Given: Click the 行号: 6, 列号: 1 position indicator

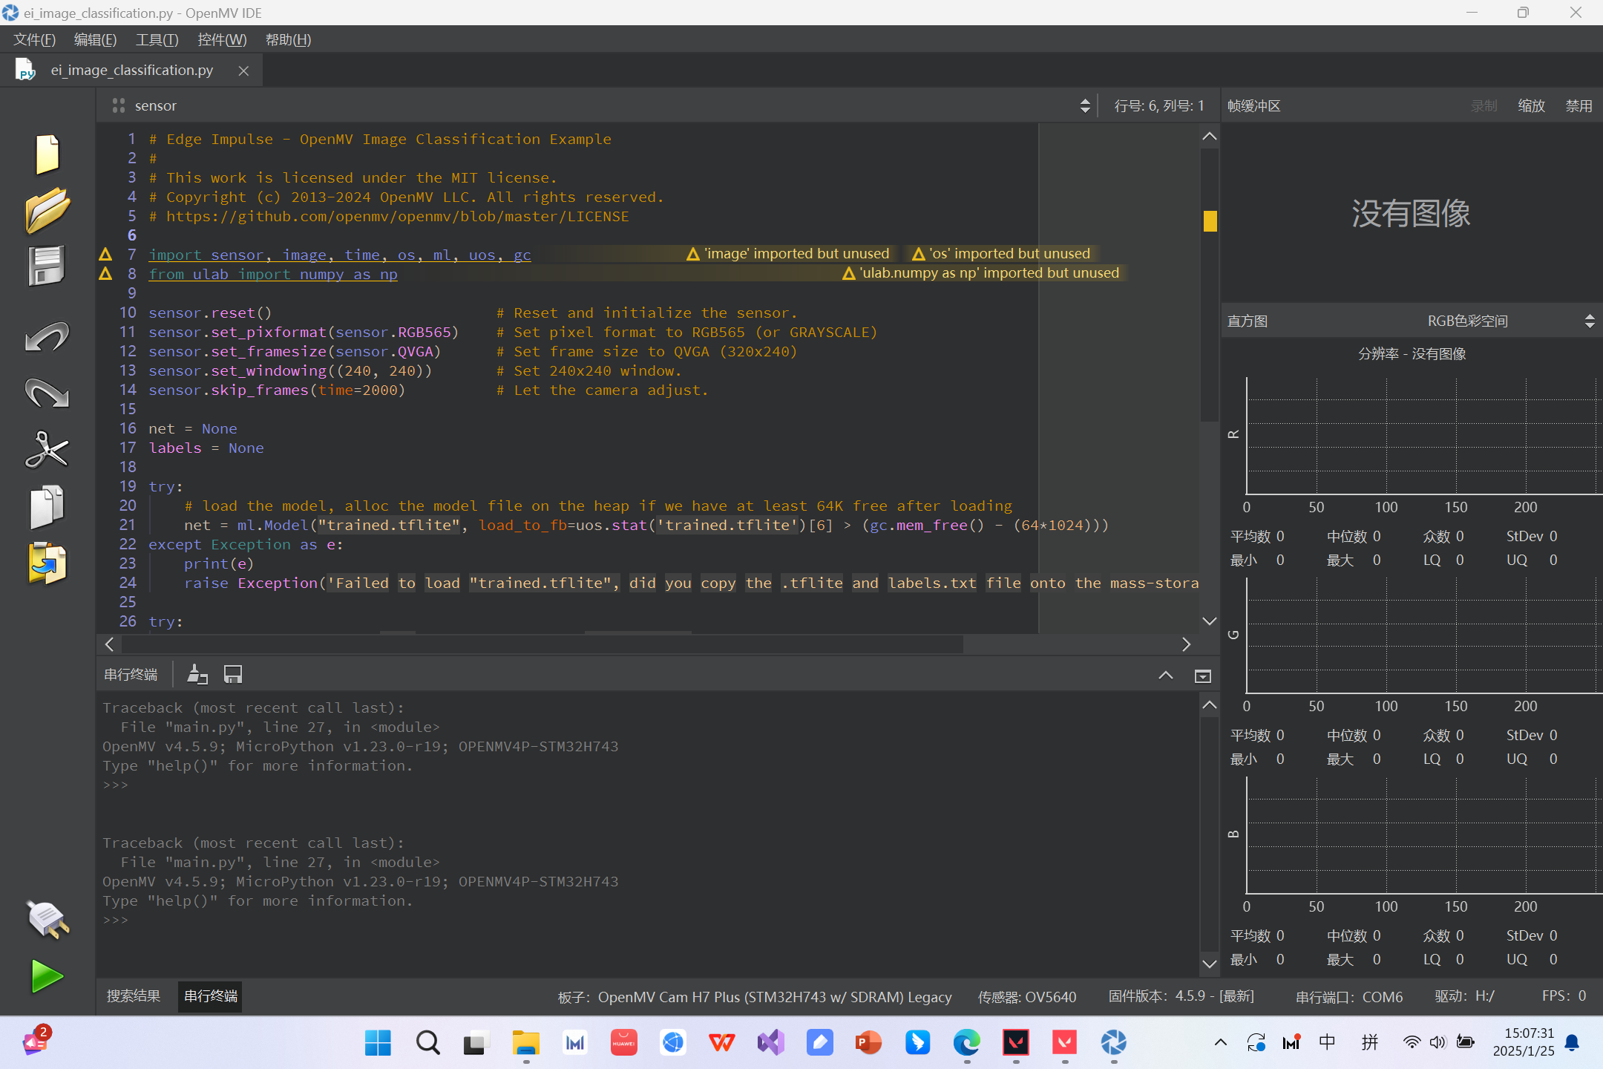Looking at the screenshot, I should click(1158, 105).
